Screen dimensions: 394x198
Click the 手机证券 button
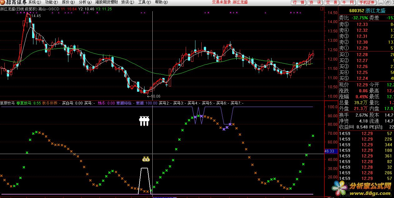pyautogui.click(x=367, y=2)
